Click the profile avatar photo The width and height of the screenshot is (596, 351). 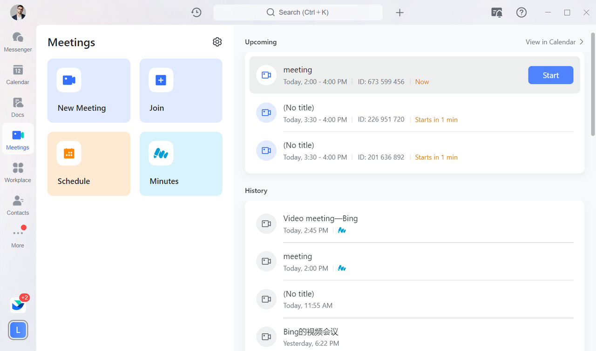[x=18, y=13]
